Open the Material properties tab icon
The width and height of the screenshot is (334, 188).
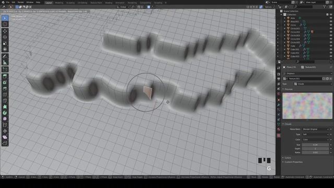click(x=279, y=130)
